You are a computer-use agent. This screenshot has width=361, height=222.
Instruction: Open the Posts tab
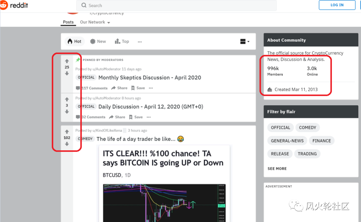[x=68, y=22]
